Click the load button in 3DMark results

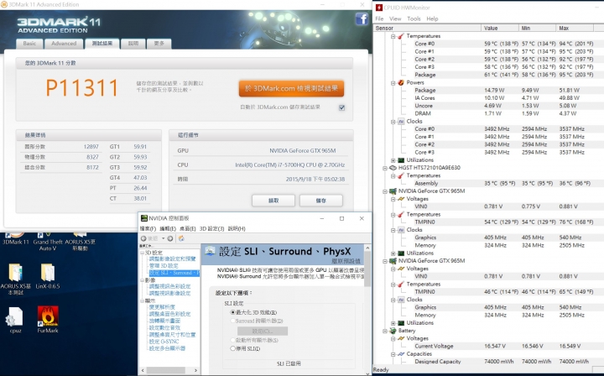[x=273, y=201]
